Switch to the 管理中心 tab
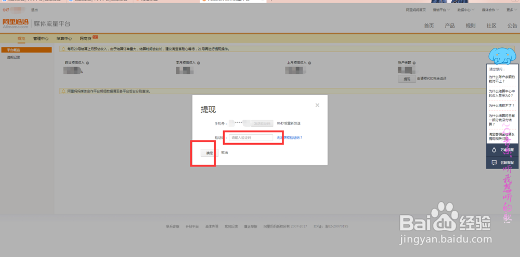Image resolution: width=520 pixels, height=257 pixels. (41, 38)
